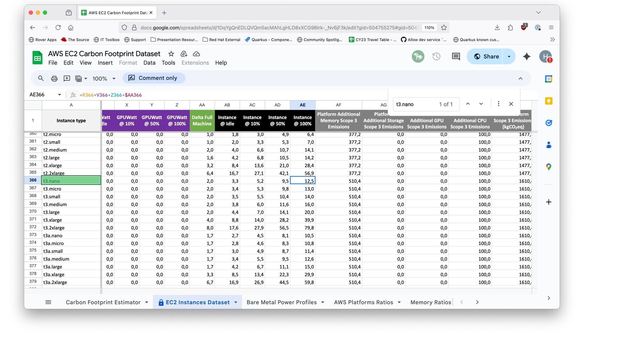Click the find box with t3.nano

point(415,104)
